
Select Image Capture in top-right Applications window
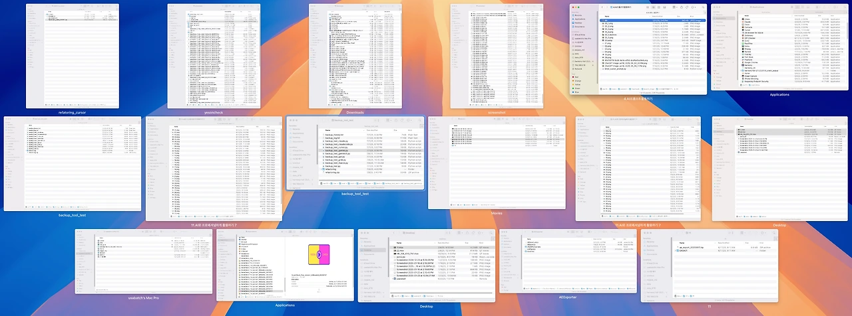[x=792, y=76]
